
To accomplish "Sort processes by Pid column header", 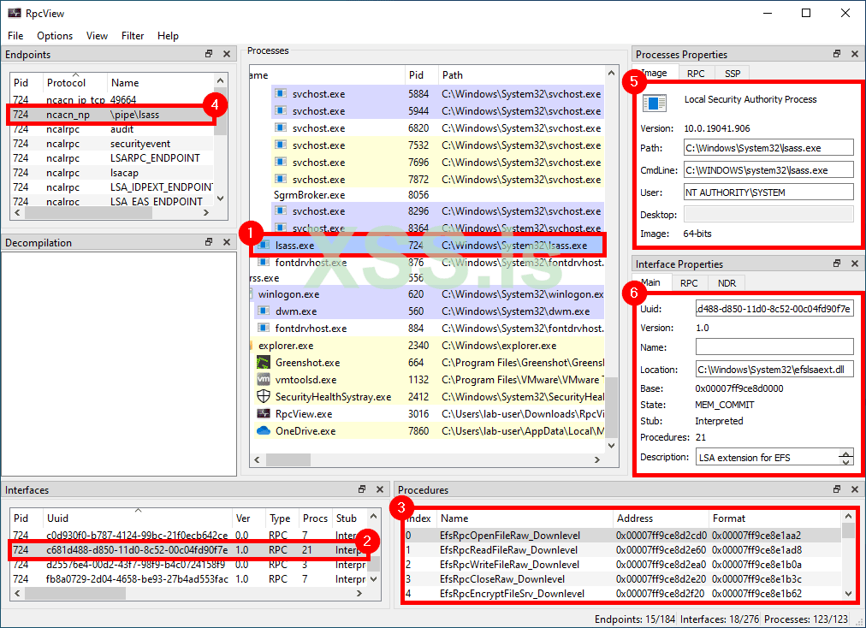I will pos(421,75).
